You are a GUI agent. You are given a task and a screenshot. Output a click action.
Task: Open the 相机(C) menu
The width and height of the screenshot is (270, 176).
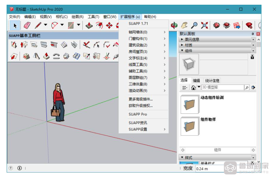tap(62, 17)
